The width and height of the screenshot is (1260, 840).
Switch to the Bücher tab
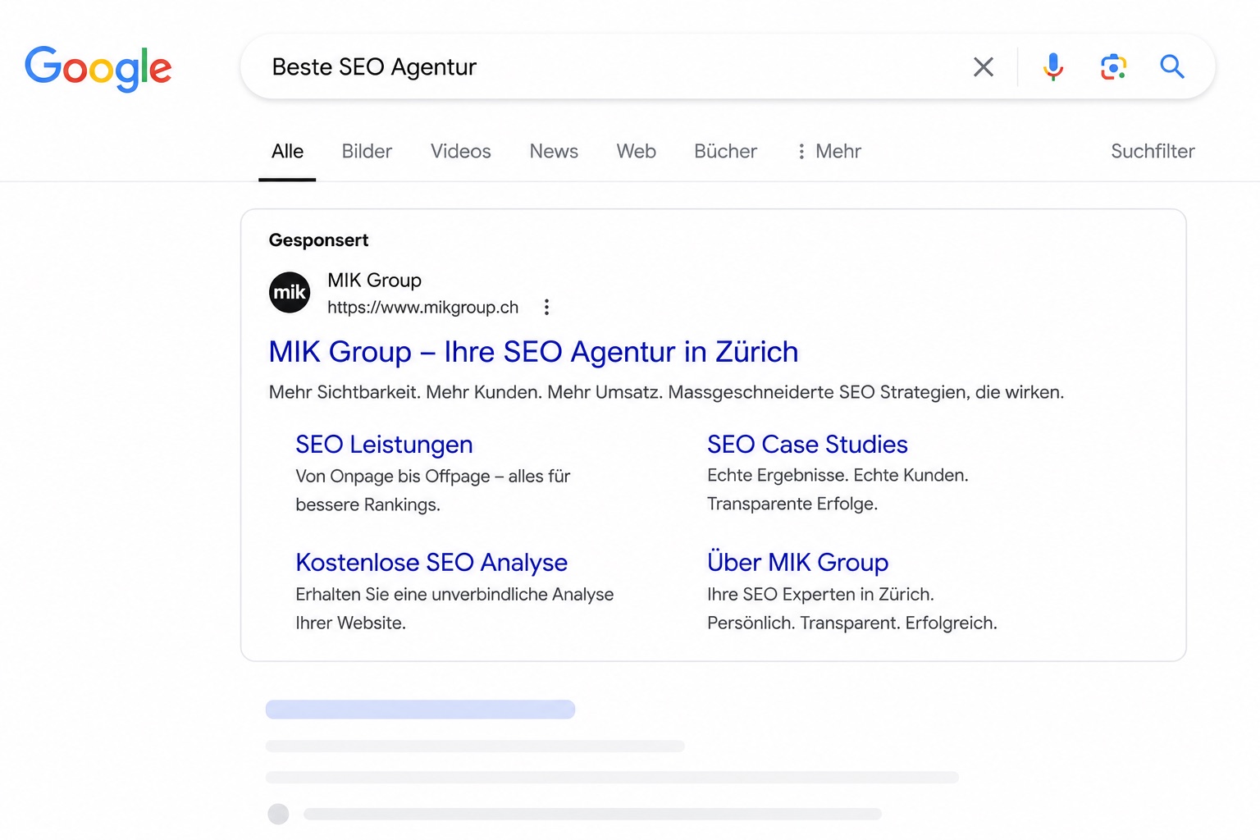[x=725, y=152]
